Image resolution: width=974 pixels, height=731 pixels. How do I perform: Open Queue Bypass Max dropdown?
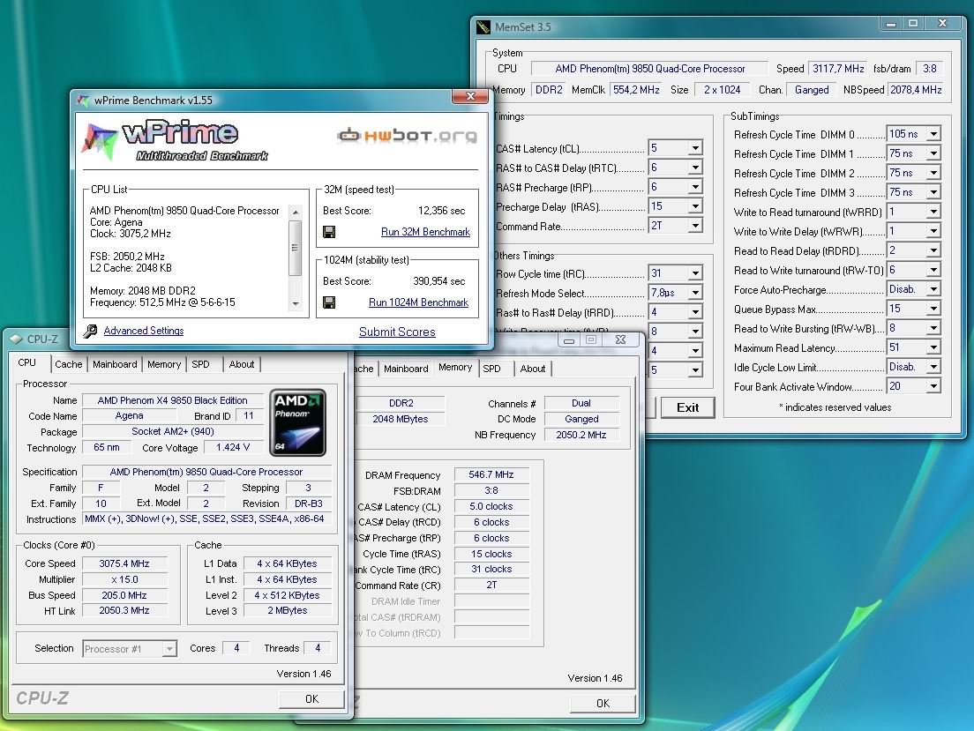click(933, 308)
